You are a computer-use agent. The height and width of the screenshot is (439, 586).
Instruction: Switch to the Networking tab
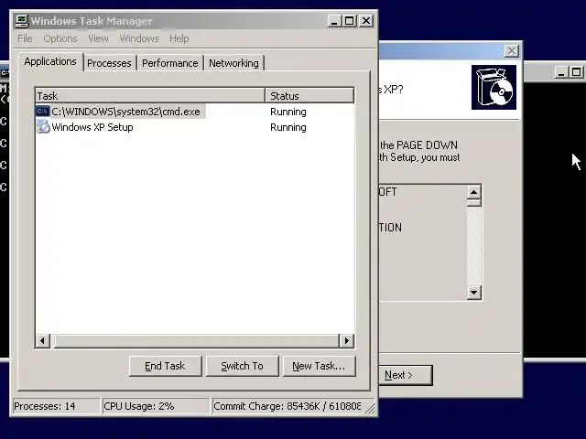pyautogui.click(x=233, y=63)
